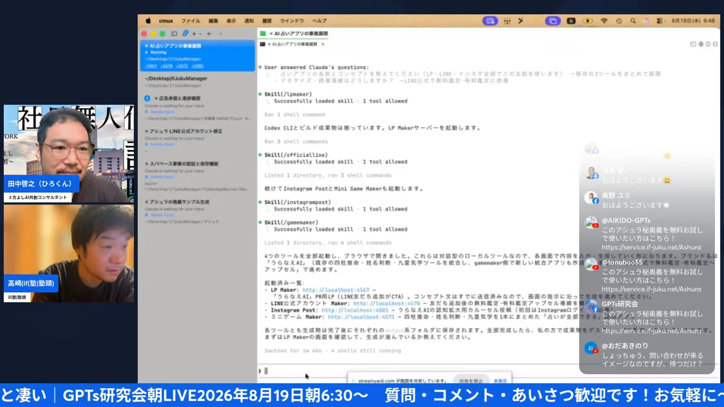
Task: Open the notifications bell icon with badge
Action: click(185, 34)
